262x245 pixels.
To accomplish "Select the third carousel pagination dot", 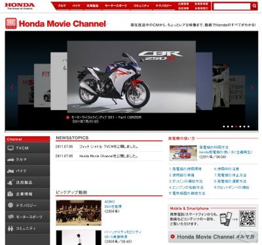I will point(232,126).
